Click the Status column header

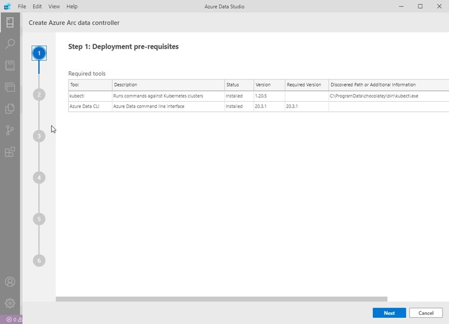239,85
